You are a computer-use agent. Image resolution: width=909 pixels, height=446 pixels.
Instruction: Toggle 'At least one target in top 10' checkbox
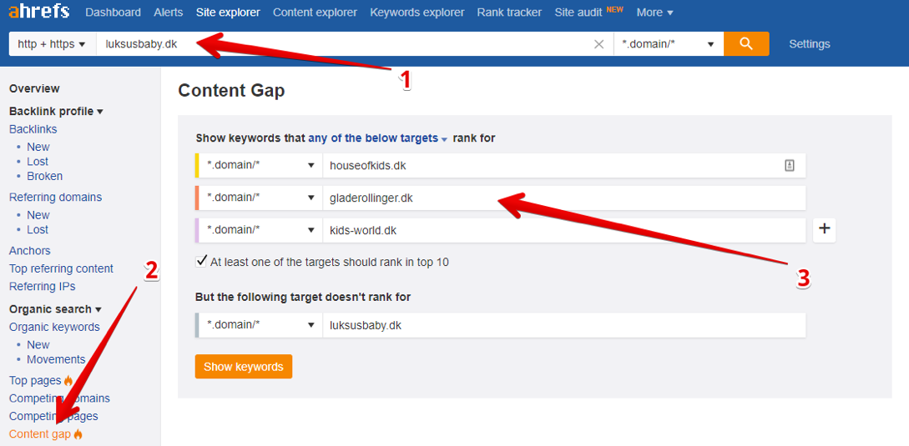202,261
